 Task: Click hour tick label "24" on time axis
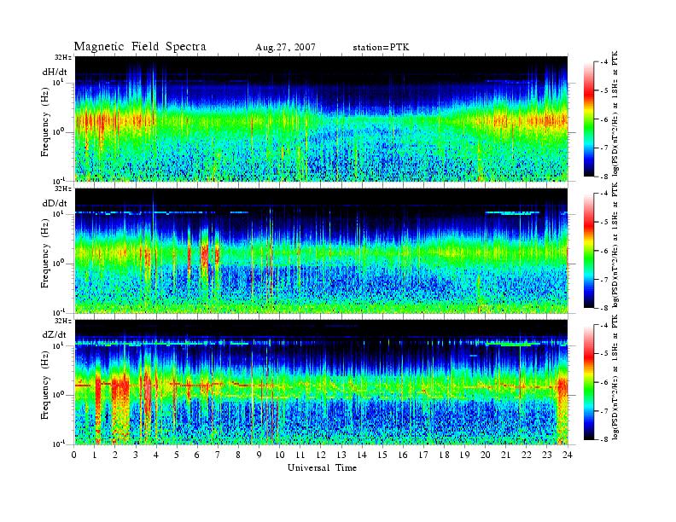coord(568,455)
